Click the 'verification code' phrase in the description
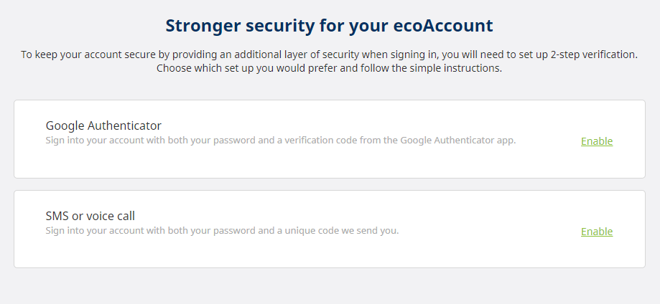This screenshot has width=660, height=304. pyautogui.click(x=327, y=141)
